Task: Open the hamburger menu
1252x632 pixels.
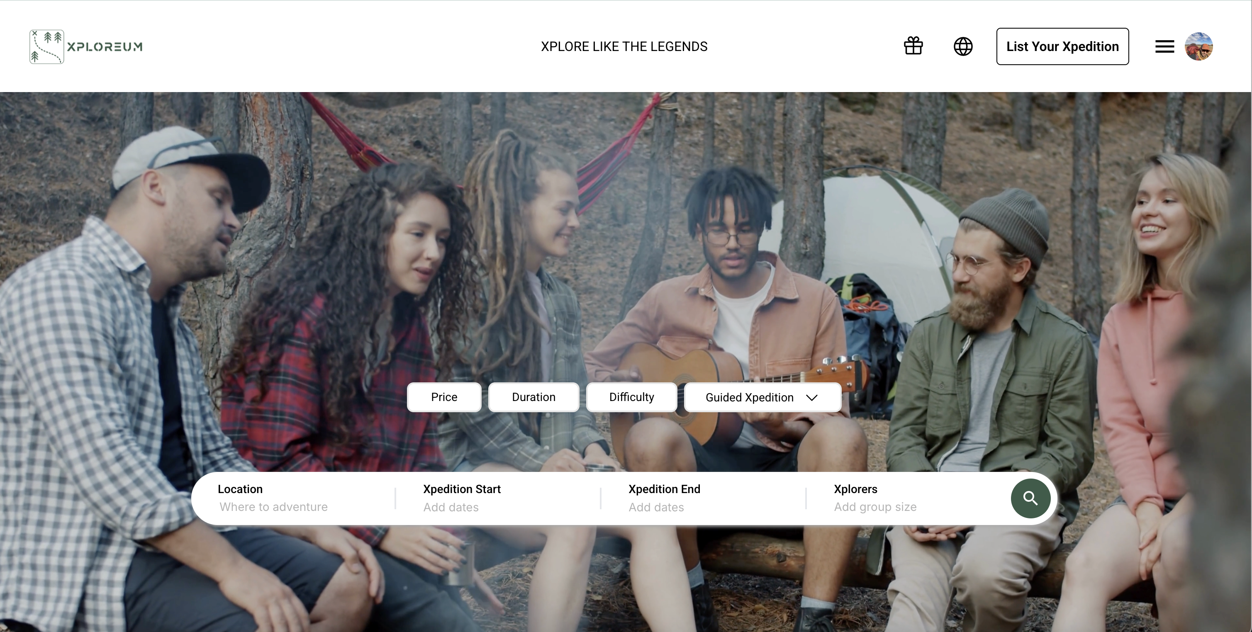Action: [1164, 46]
